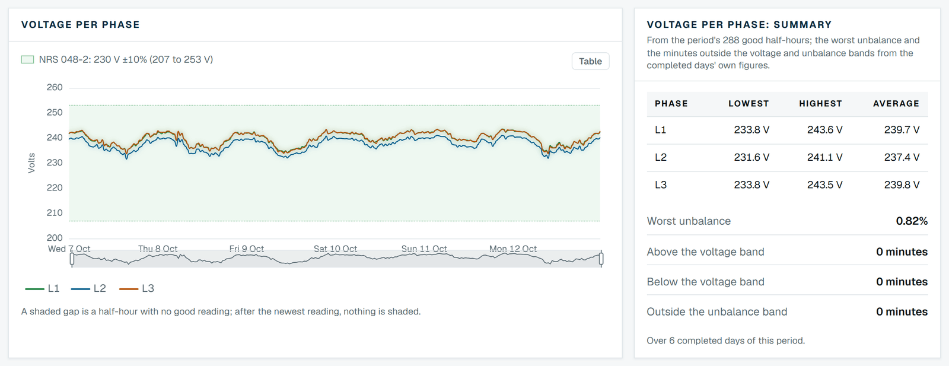The height and width of the screenshot is (366, 949).
Task: Click the L1 row label in summary table
Action: tap(661, 130)
